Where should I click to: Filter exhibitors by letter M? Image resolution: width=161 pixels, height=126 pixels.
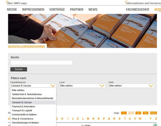(x=88, y=119)
